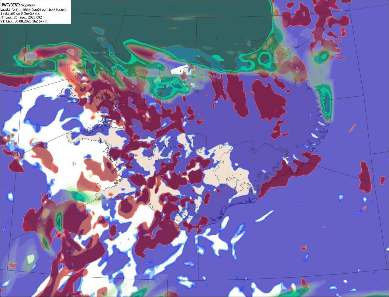Click the 'háský (græn).' legend text
The height and width of the screenshot is (297, 389).
(57, 10)
